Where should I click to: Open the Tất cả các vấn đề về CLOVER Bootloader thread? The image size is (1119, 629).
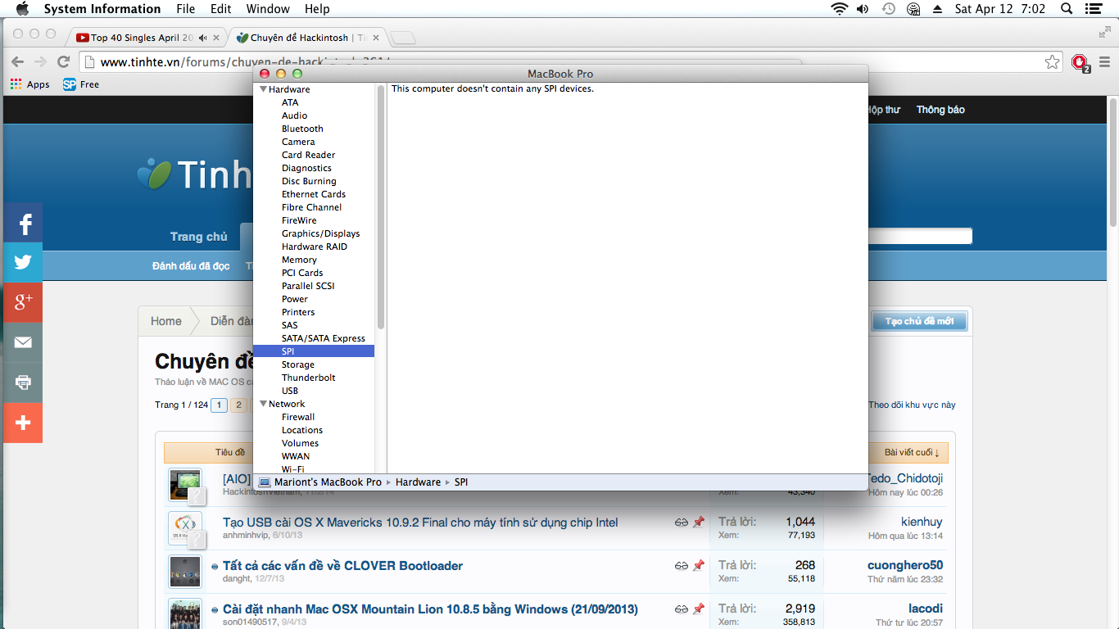342,566
